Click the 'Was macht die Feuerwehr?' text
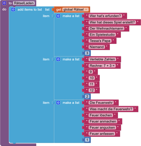This screenshot has width=141, height=146. click(x=111, y=109)
